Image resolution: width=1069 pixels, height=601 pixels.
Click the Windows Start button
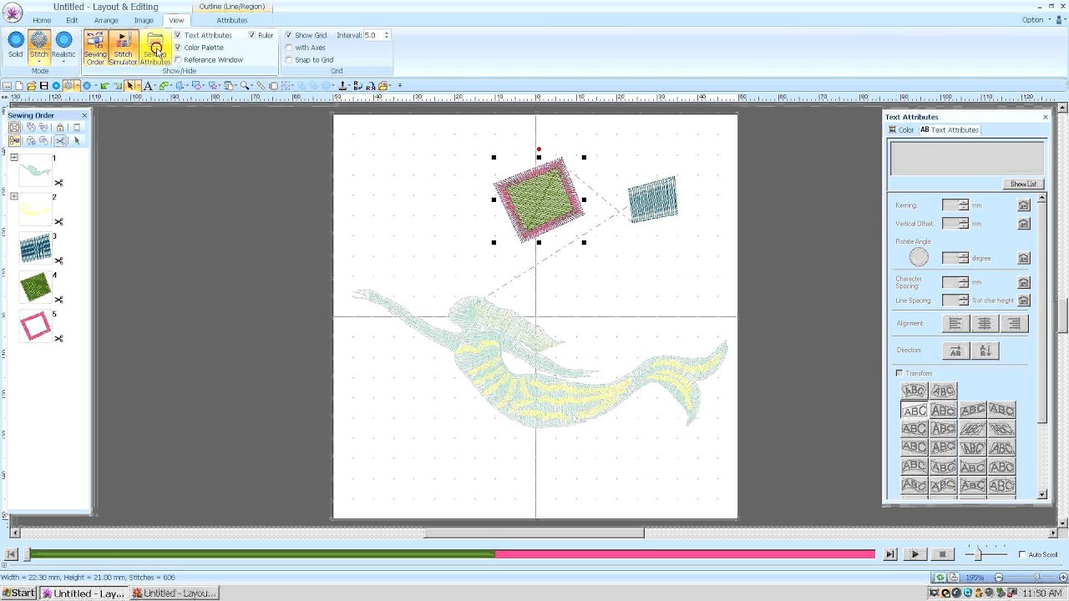pos(19,593)
